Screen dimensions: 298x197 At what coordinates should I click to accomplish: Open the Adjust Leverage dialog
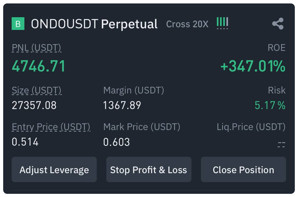54,169
